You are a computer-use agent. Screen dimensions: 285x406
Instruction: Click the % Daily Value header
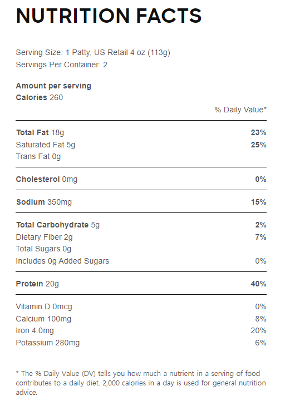[240, 110]
